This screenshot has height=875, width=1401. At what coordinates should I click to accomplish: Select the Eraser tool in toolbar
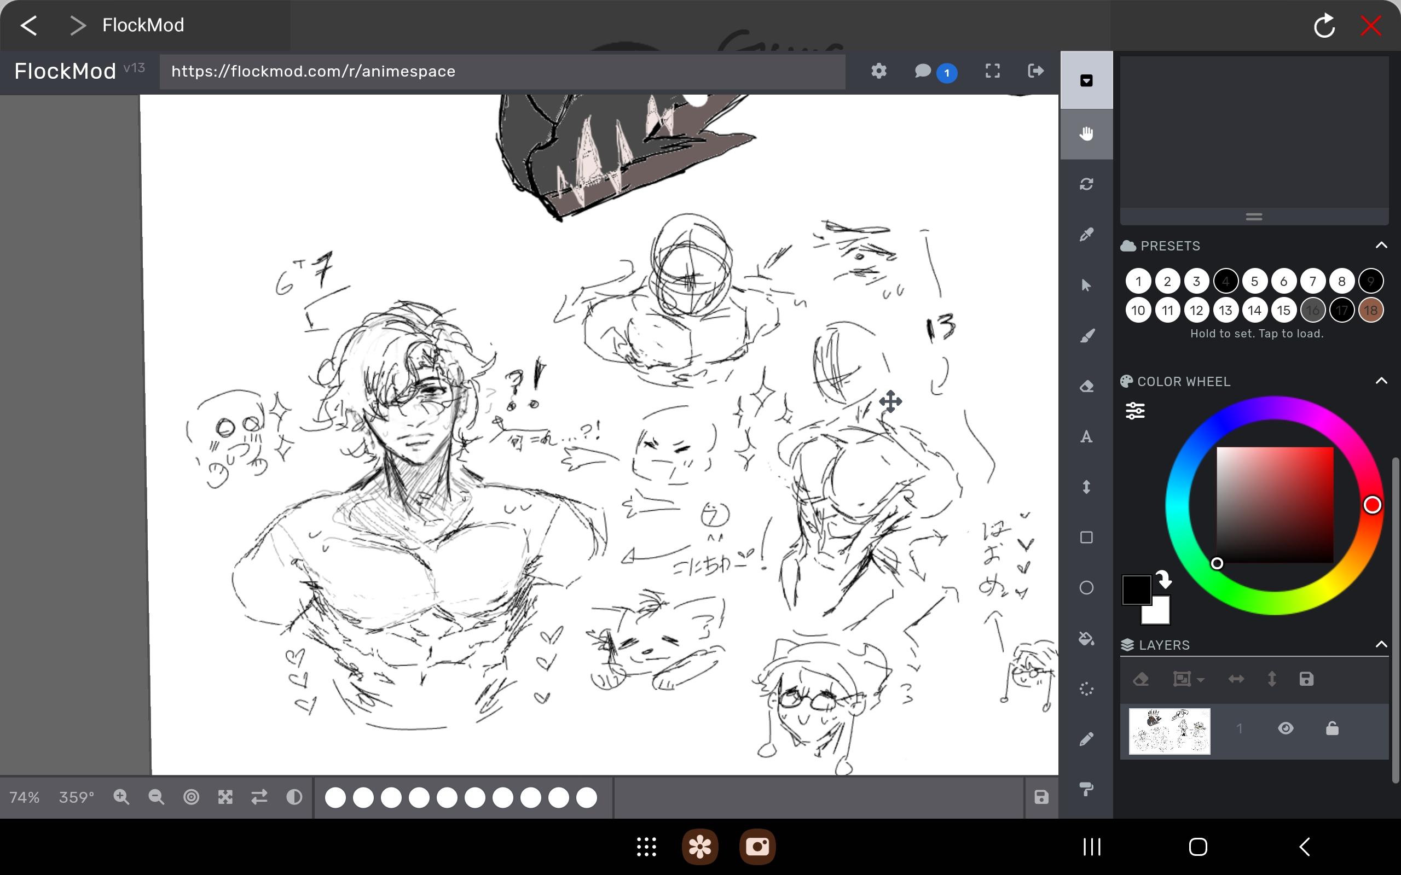coord(1086,386)
